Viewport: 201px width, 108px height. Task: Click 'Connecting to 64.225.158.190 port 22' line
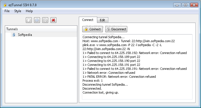[x=111, y=61]
